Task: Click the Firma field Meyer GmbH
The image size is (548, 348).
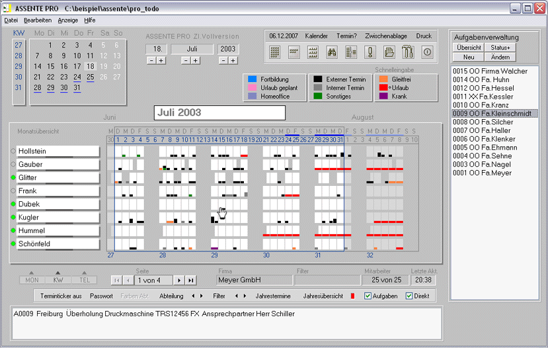Action: [x=254, y=280]
